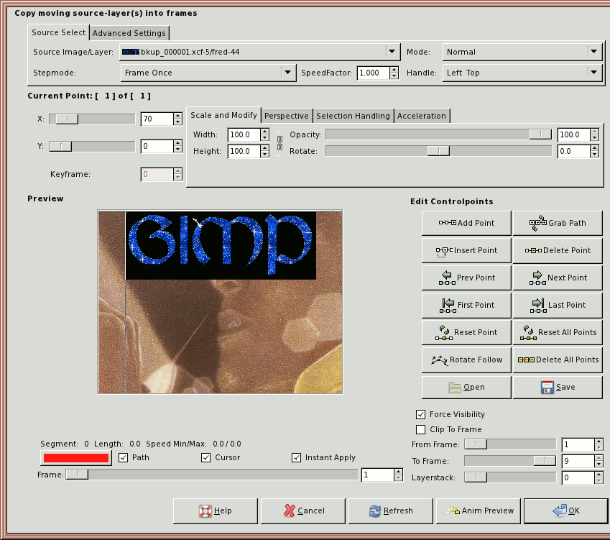The image size is (610, 540).
Task: Click the Frame slider
Action: (x=212, y=475)
